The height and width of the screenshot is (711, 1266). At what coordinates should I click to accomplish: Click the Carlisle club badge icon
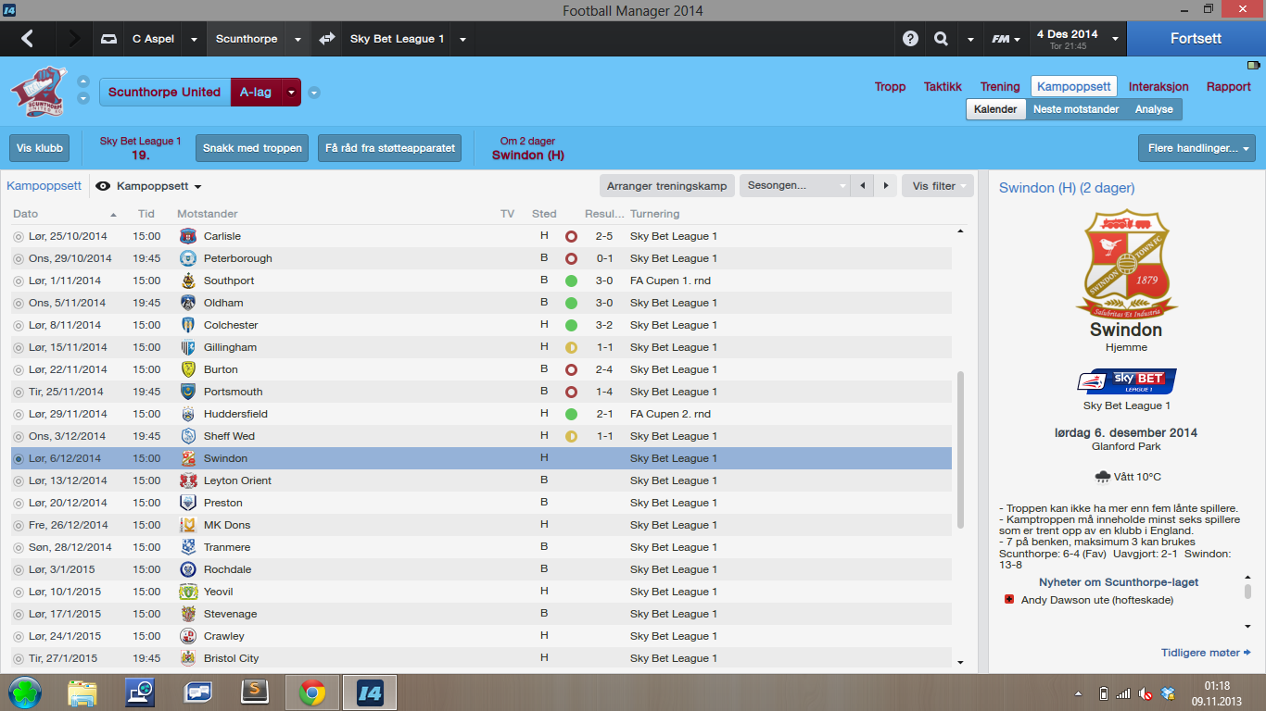[x=188, y=236]
